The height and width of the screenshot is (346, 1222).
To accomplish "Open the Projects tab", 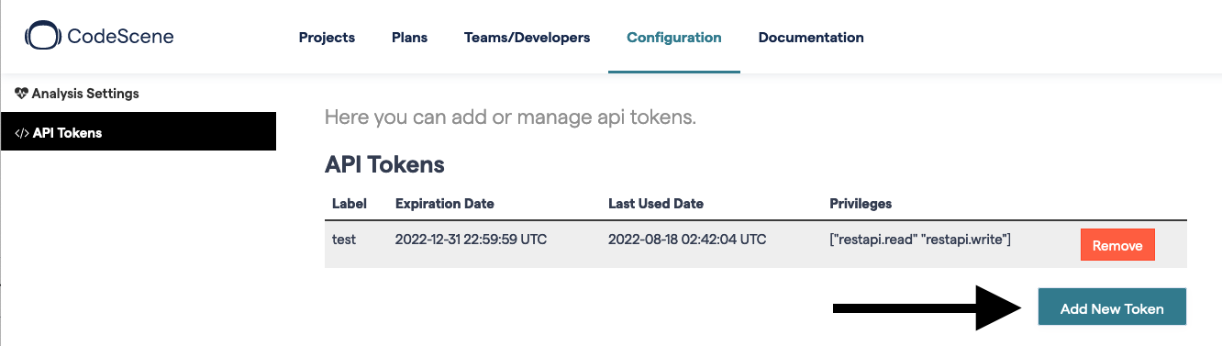I will coord(327,38).
